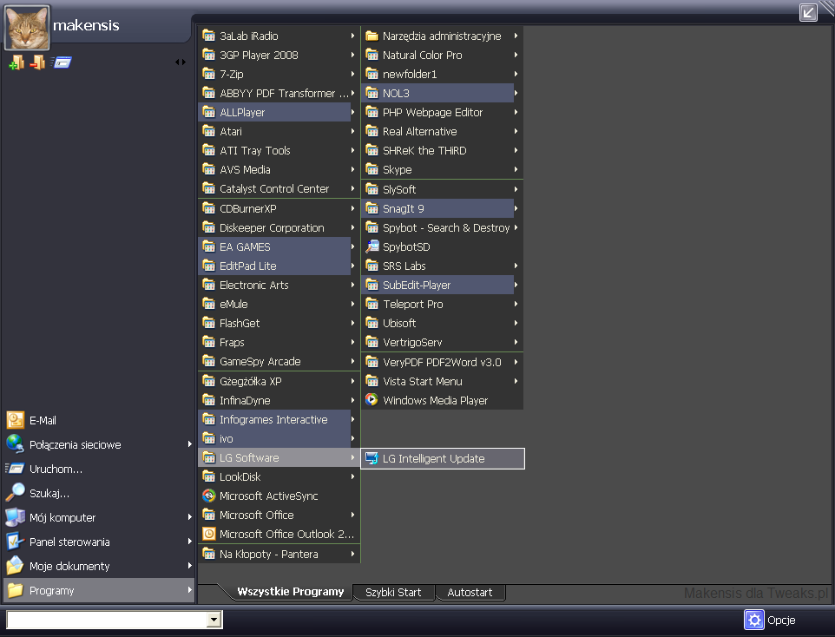The height and width of the screenshot is (637, 835).
Task: Switch to the Autostart tab
Action: (x=470, y=592)
